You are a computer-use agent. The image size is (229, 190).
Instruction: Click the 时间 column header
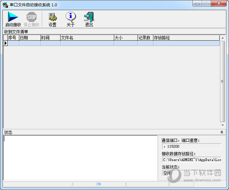click(50, 38)
